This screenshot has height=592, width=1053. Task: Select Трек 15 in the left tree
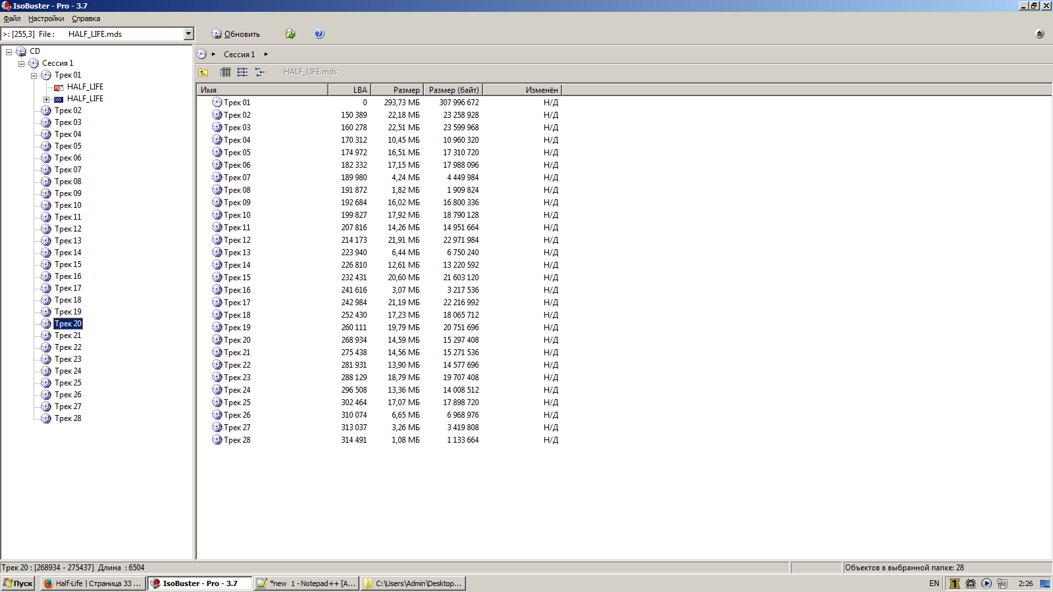pos(68,264)
